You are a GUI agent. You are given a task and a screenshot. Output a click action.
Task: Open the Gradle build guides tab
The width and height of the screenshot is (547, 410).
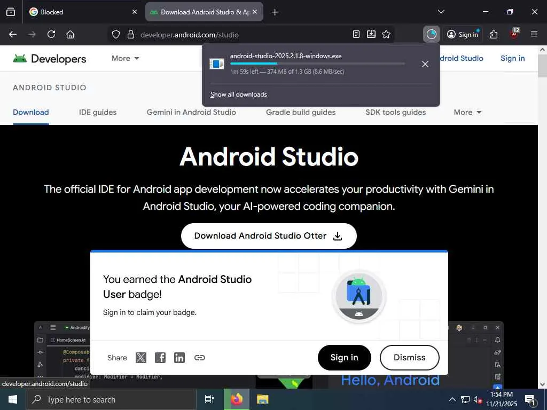click(x=301, y=112)
